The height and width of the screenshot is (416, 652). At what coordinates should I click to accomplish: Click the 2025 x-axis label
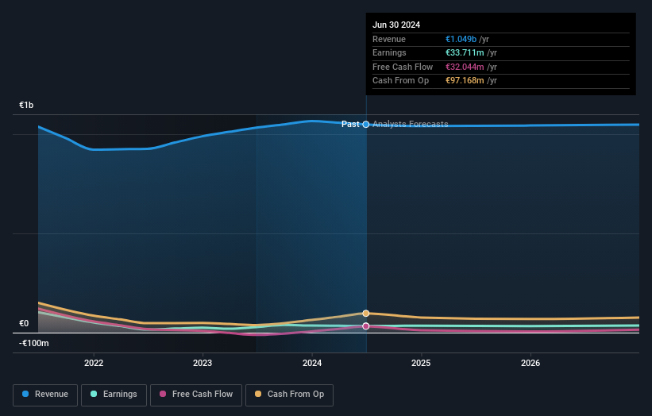(421, 363)
